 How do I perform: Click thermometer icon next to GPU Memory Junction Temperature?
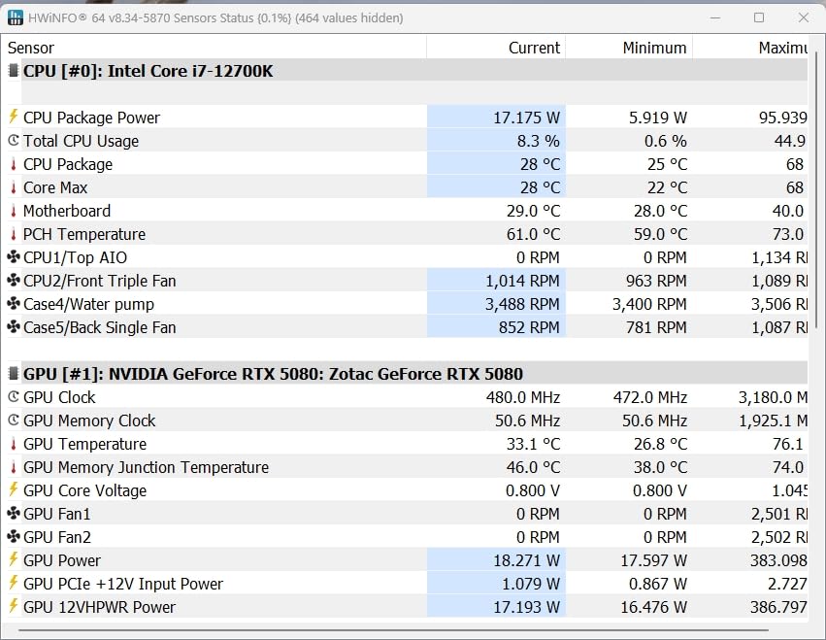14,466
